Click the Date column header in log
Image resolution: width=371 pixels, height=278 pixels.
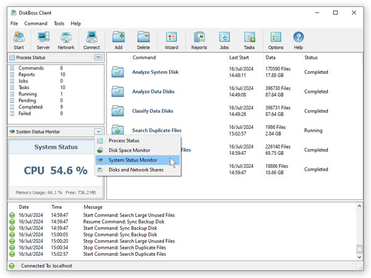pos(23,207)
